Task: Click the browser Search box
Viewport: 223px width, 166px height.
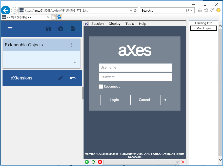Action: (x=162, y=11)
